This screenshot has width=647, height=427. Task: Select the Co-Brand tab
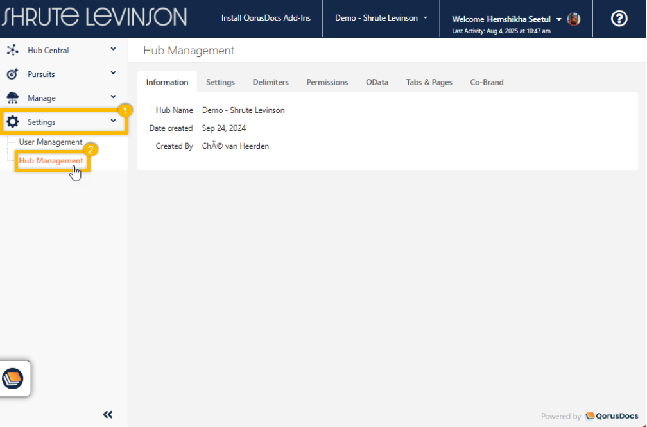click(487, 82)
